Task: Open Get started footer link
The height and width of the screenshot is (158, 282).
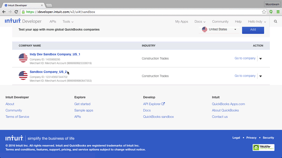Action: tap(82, 104)
